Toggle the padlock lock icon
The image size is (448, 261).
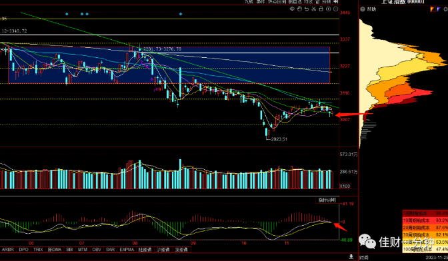pos(321,9)
